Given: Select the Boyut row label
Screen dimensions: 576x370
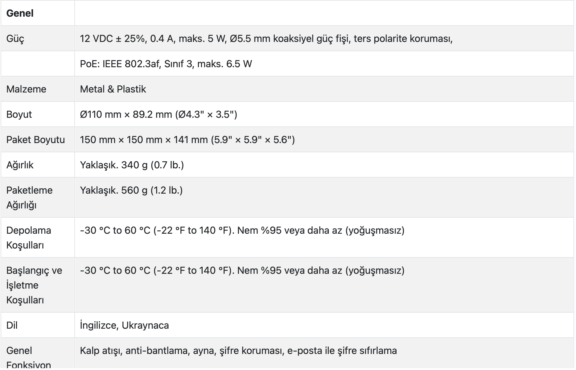Looking at the screenshot, I should point(19,114).
